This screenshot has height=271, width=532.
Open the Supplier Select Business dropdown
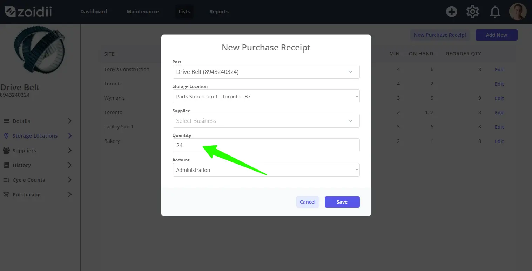[266, 121]
